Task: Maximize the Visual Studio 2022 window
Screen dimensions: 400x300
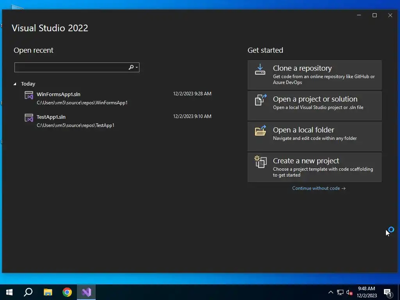Action: (x=375, y=15)
